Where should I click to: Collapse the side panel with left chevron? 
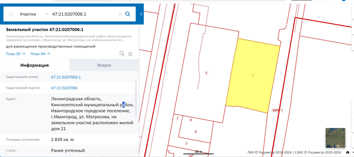coord(141,14)
